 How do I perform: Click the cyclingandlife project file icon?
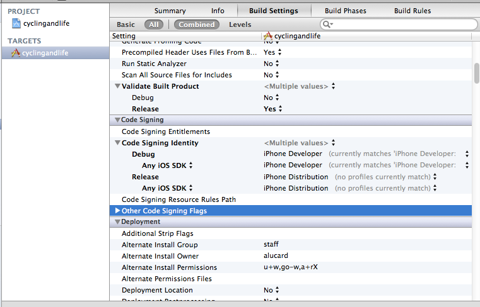pos(16,23)
